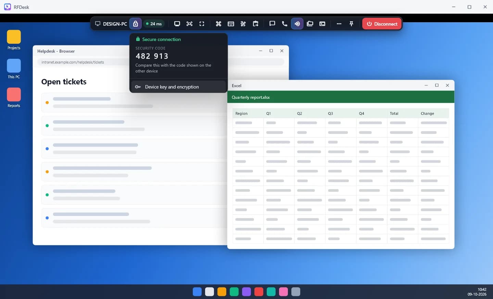Activate the annotation pencil tool
The width and height of the screenshot is (493, 299).
[243, 24]
